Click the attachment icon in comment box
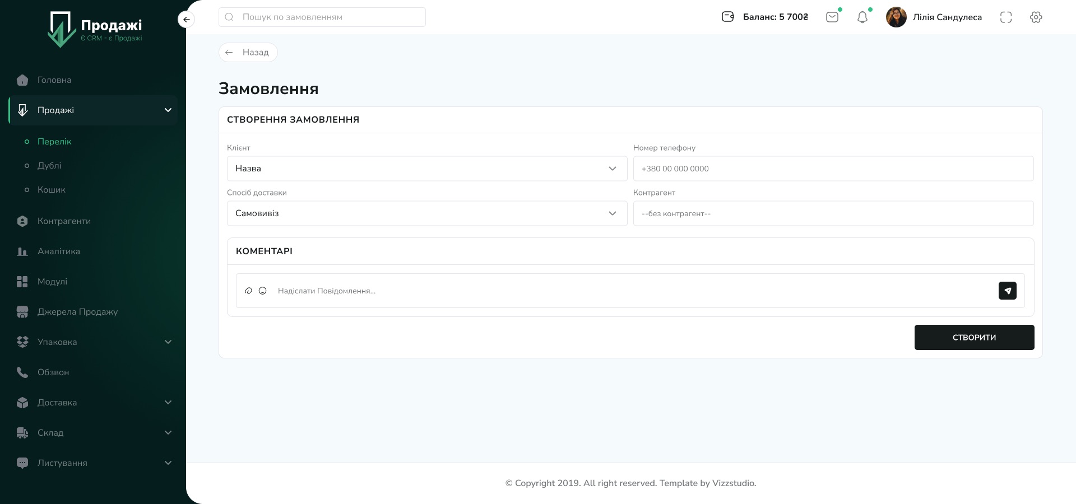 point(248,291)
